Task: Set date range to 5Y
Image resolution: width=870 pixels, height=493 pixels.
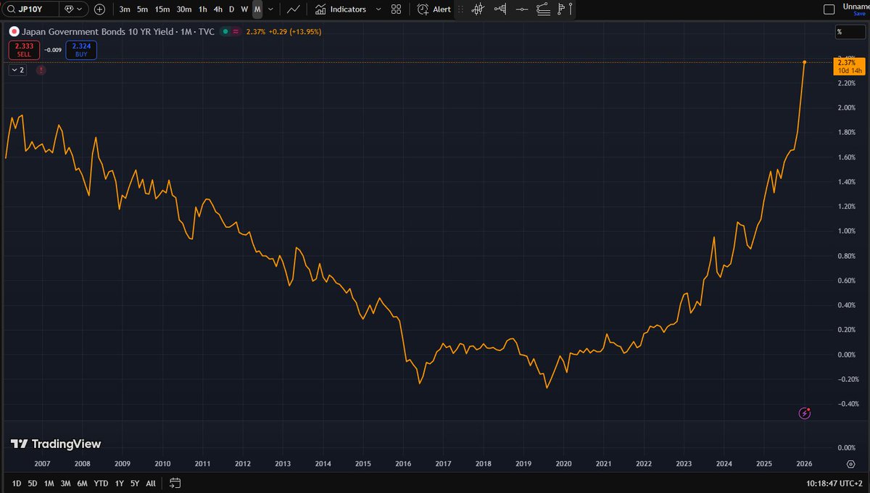Action: point(135,483)
